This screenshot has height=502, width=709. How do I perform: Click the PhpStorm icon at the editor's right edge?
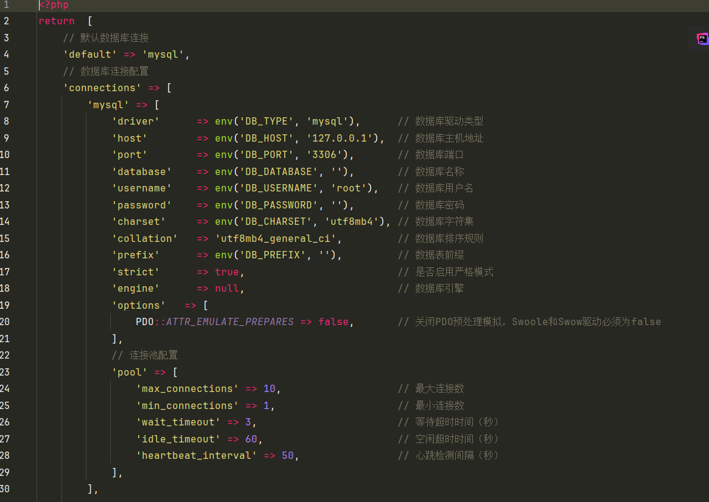pos(702,38)
